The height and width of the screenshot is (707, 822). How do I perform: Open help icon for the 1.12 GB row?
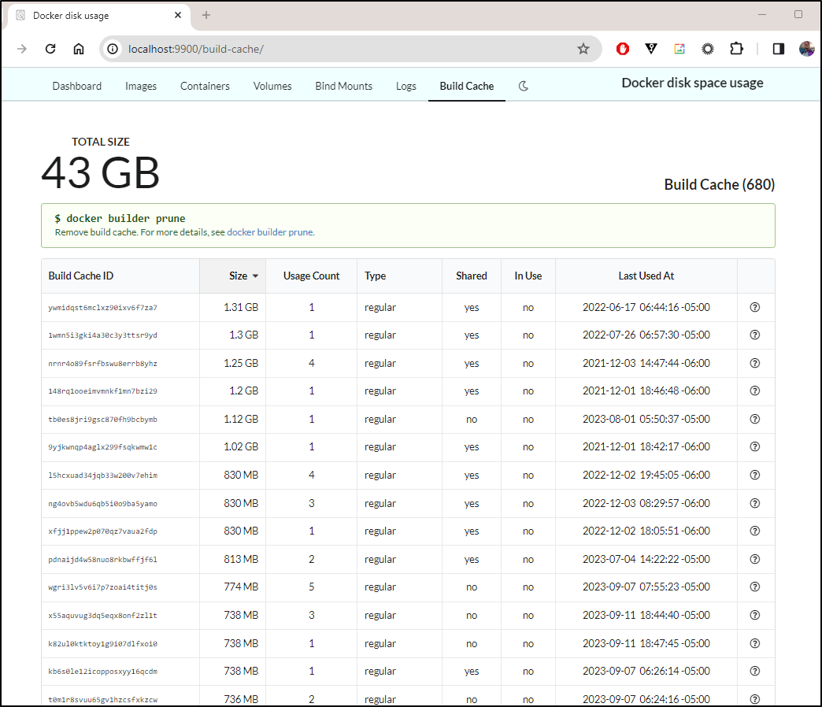click(x=755, y=420)
